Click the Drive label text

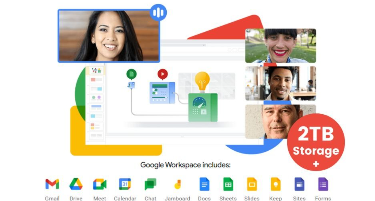coord(76,198)
